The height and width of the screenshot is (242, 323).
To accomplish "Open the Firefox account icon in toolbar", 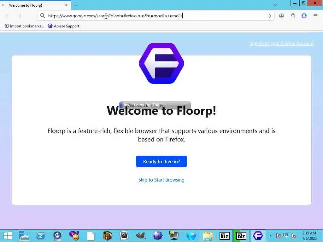I will [281, 16].
